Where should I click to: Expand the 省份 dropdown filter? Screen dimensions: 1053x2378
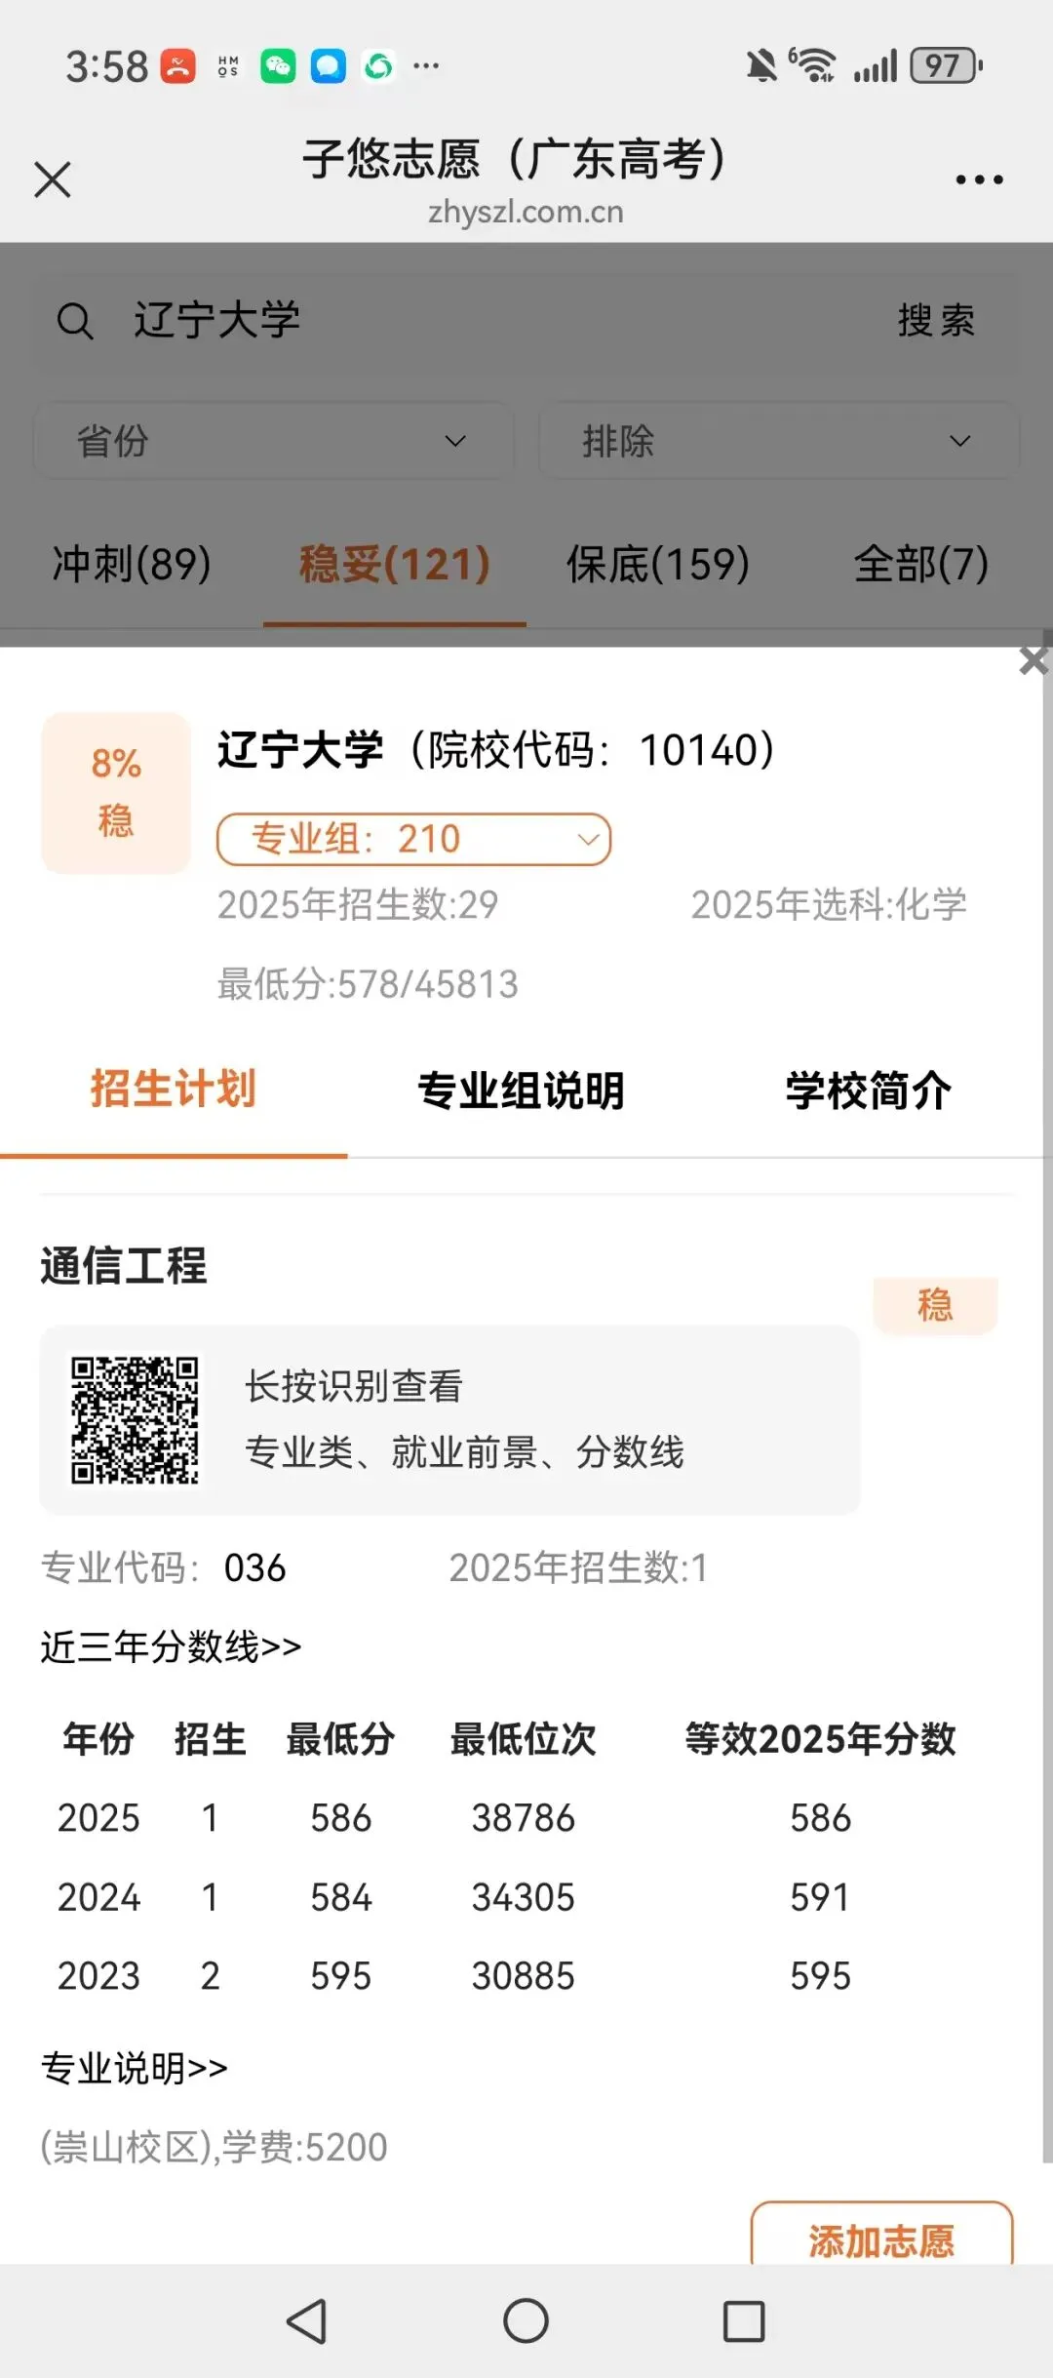pyautogui.click(x=274, y=441)
